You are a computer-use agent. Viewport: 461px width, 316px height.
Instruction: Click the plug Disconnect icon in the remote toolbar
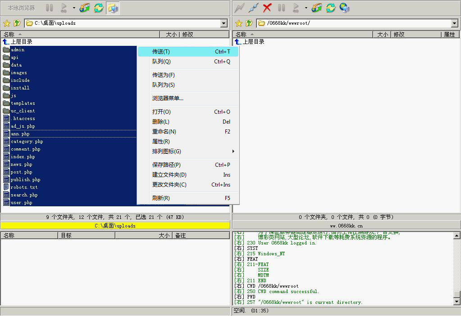point(253,8)
